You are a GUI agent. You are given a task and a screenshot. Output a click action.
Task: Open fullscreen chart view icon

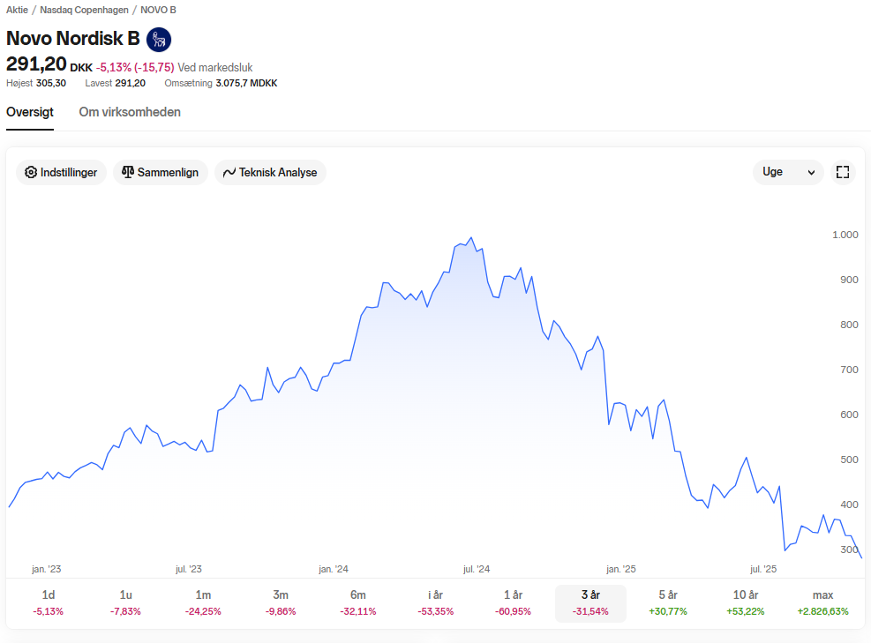tap(843, 172)
